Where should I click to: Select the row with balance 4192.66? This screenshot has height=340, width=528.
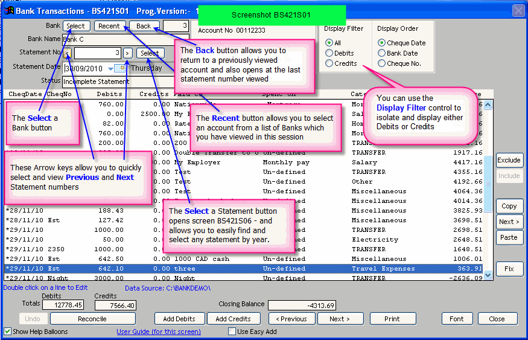click(244, 182)
